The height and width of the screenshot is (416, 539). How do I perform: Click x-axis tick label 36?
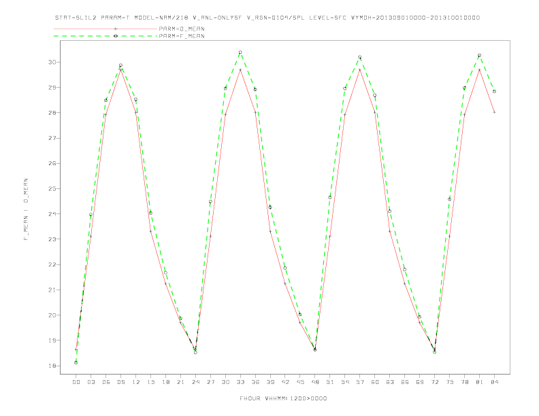click(255, 382)
